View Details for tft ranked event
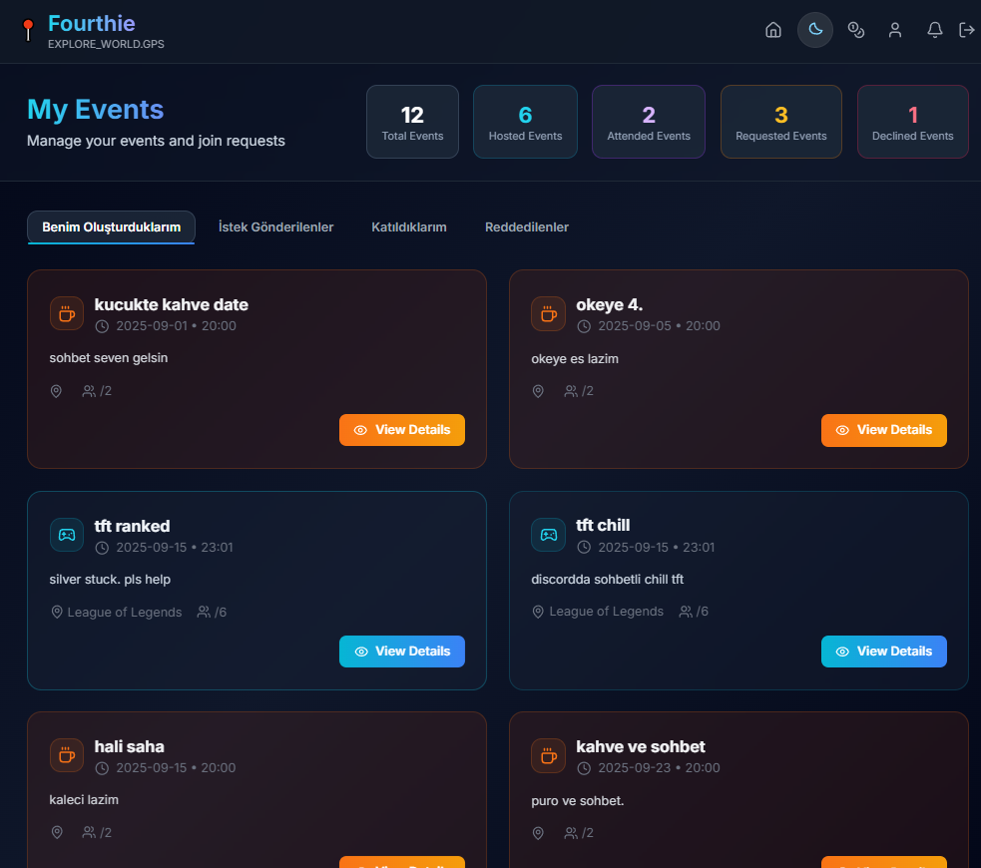981x868 pixels. [x=402, y=651]
